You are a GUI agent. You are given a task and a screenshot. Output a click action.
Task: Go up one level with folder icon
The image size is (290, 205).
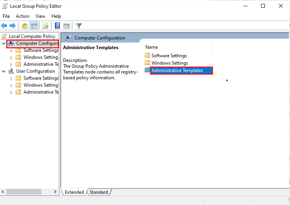[x=25, y=26]
